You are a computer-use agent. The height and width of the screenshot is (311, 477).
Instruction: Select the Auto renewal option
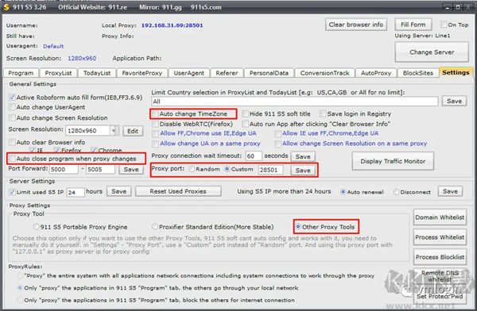tap(343, 192)
